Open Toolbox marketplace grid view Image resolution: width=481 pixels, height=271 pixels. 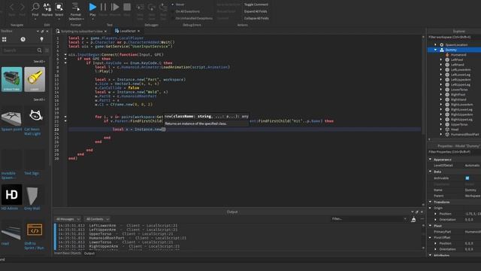5,39
